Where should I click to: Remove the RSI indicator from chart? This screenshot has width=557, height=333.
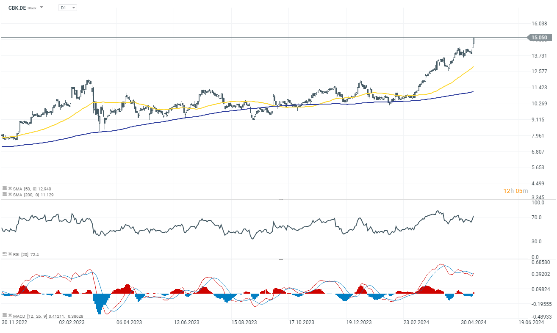[9, 254]
